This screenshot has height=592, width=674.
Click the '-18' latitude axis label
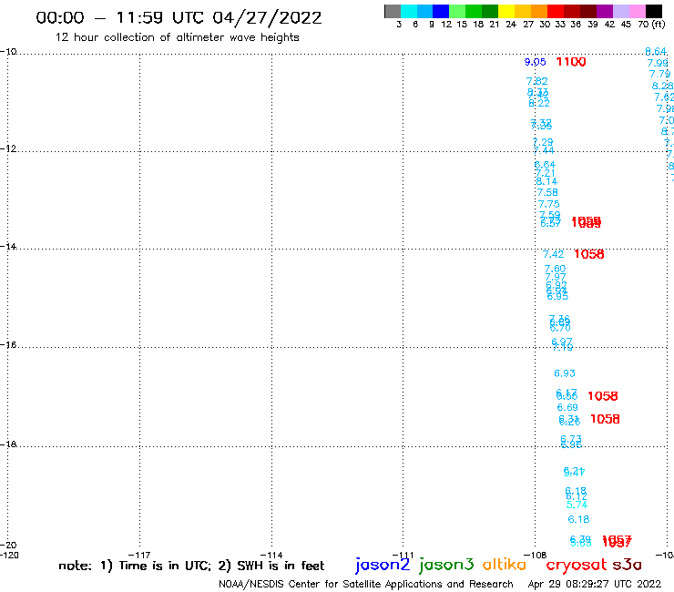point(8,444)
